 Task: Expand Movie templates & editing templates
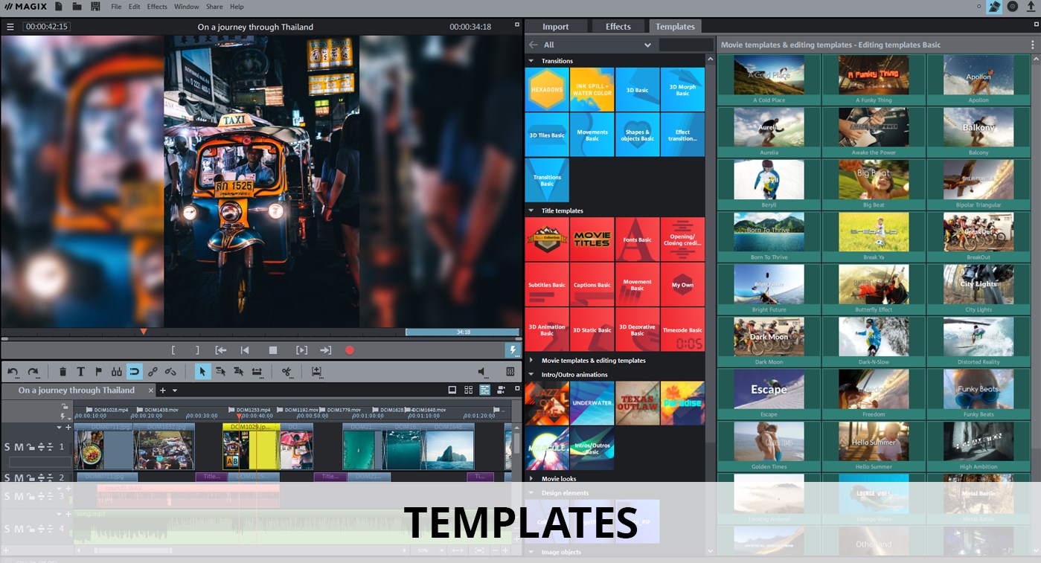(531, 361)
